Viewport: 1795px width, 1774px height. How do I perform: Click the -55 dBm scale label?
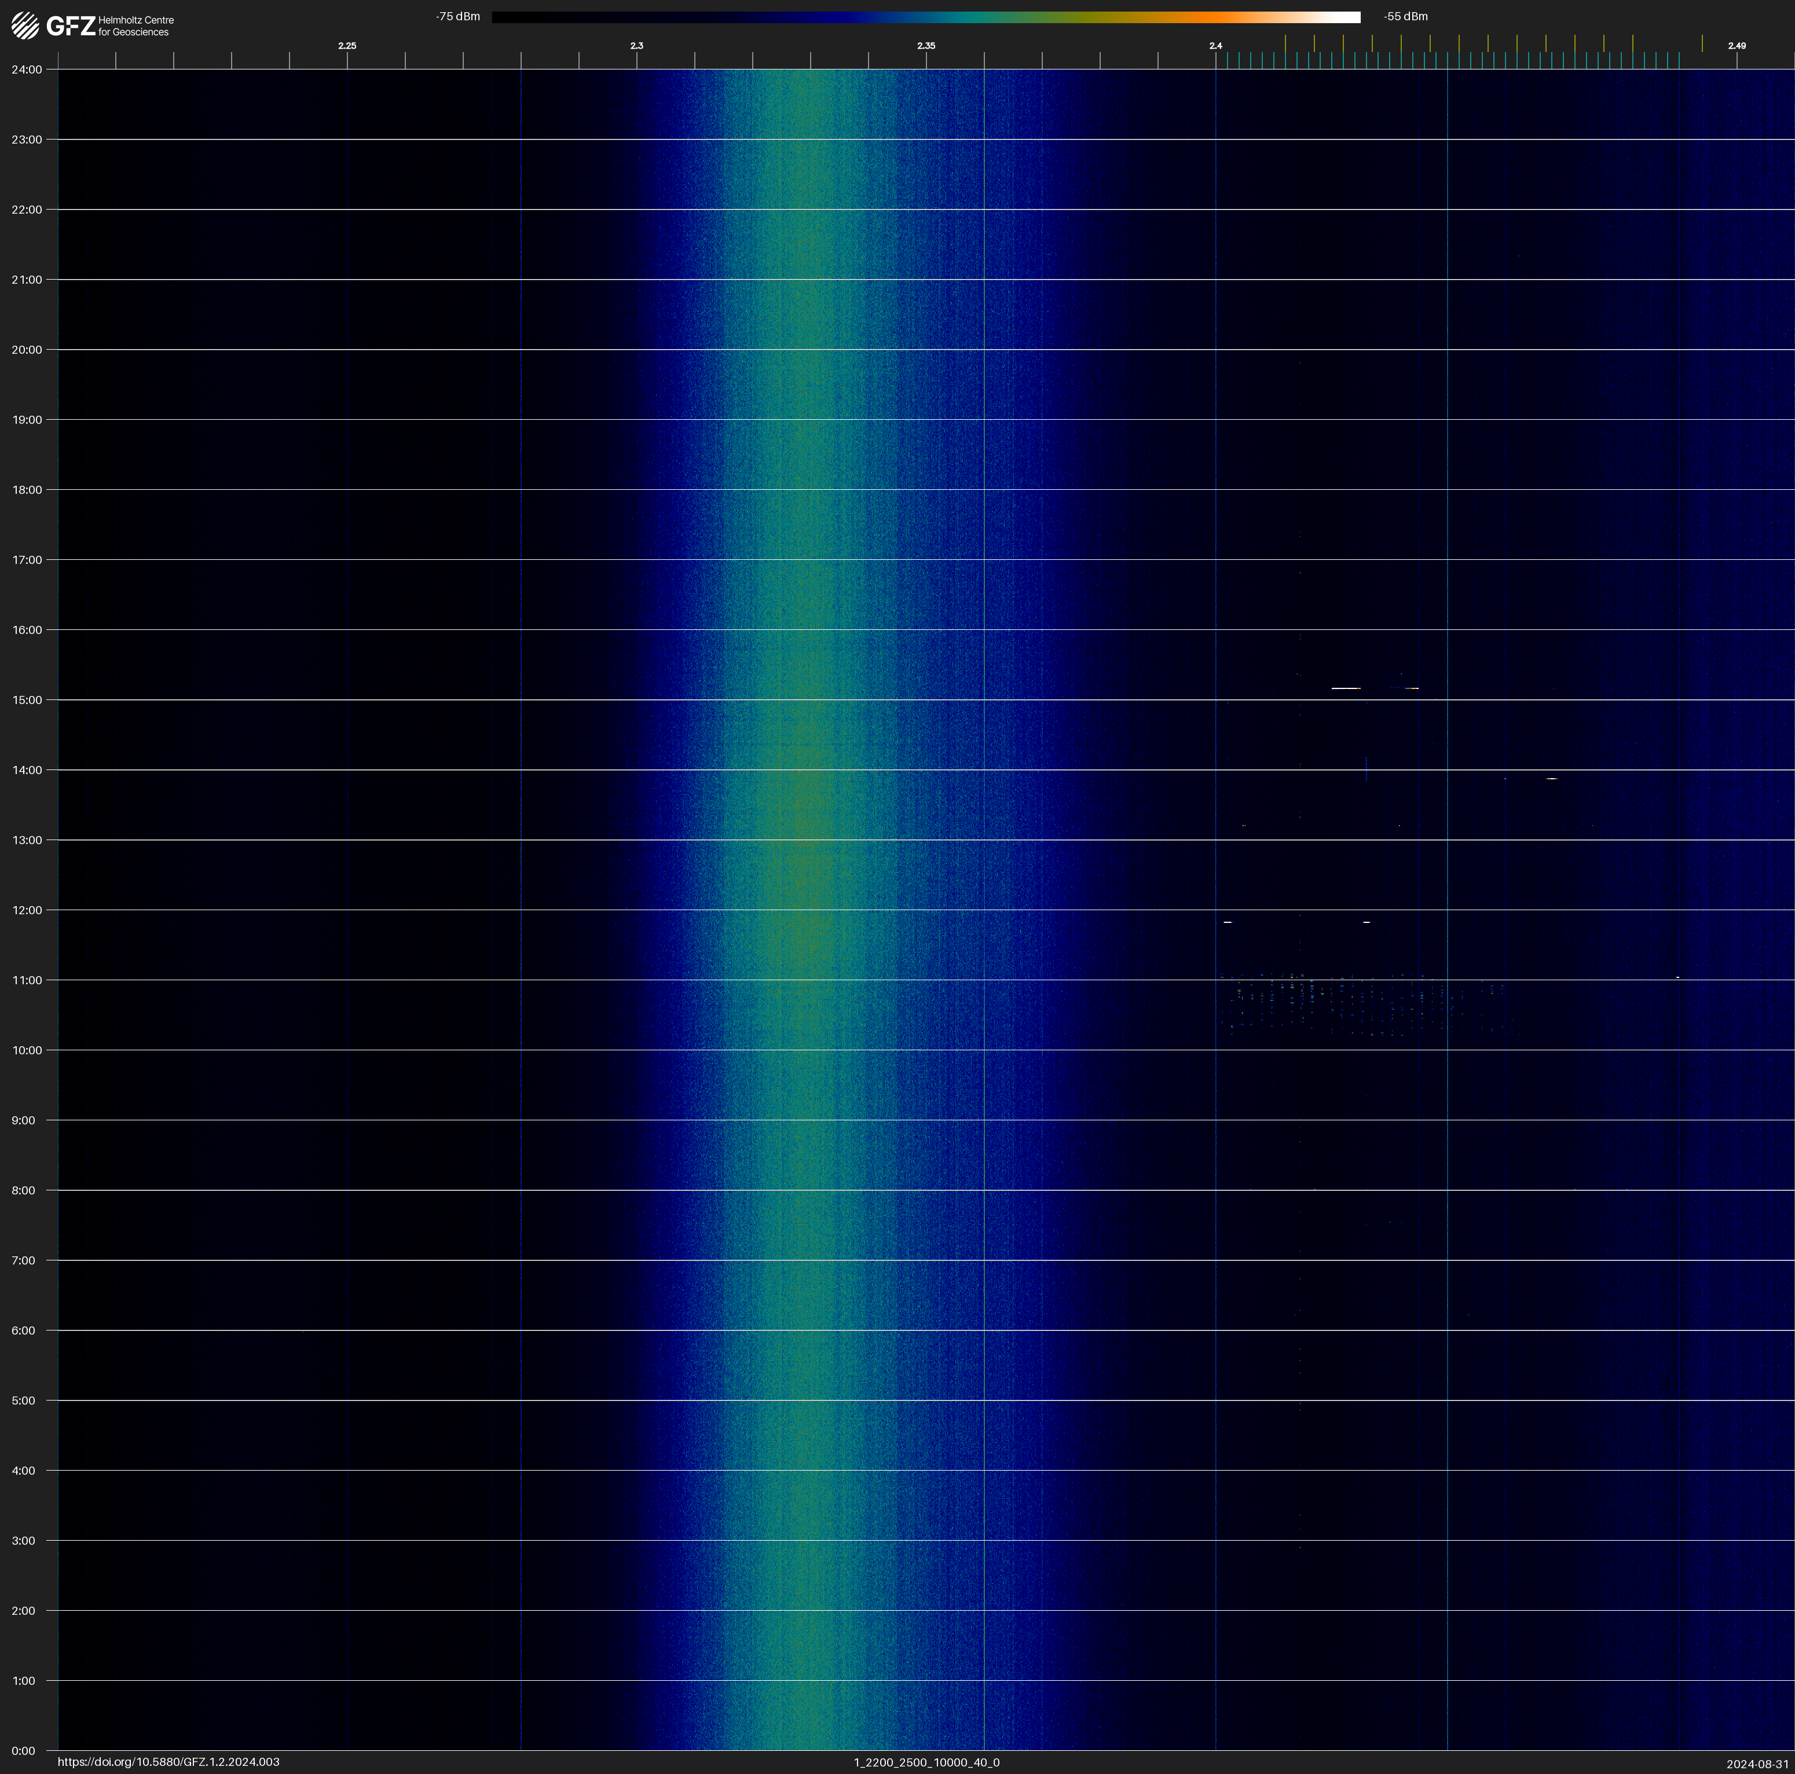[1405, 17]
